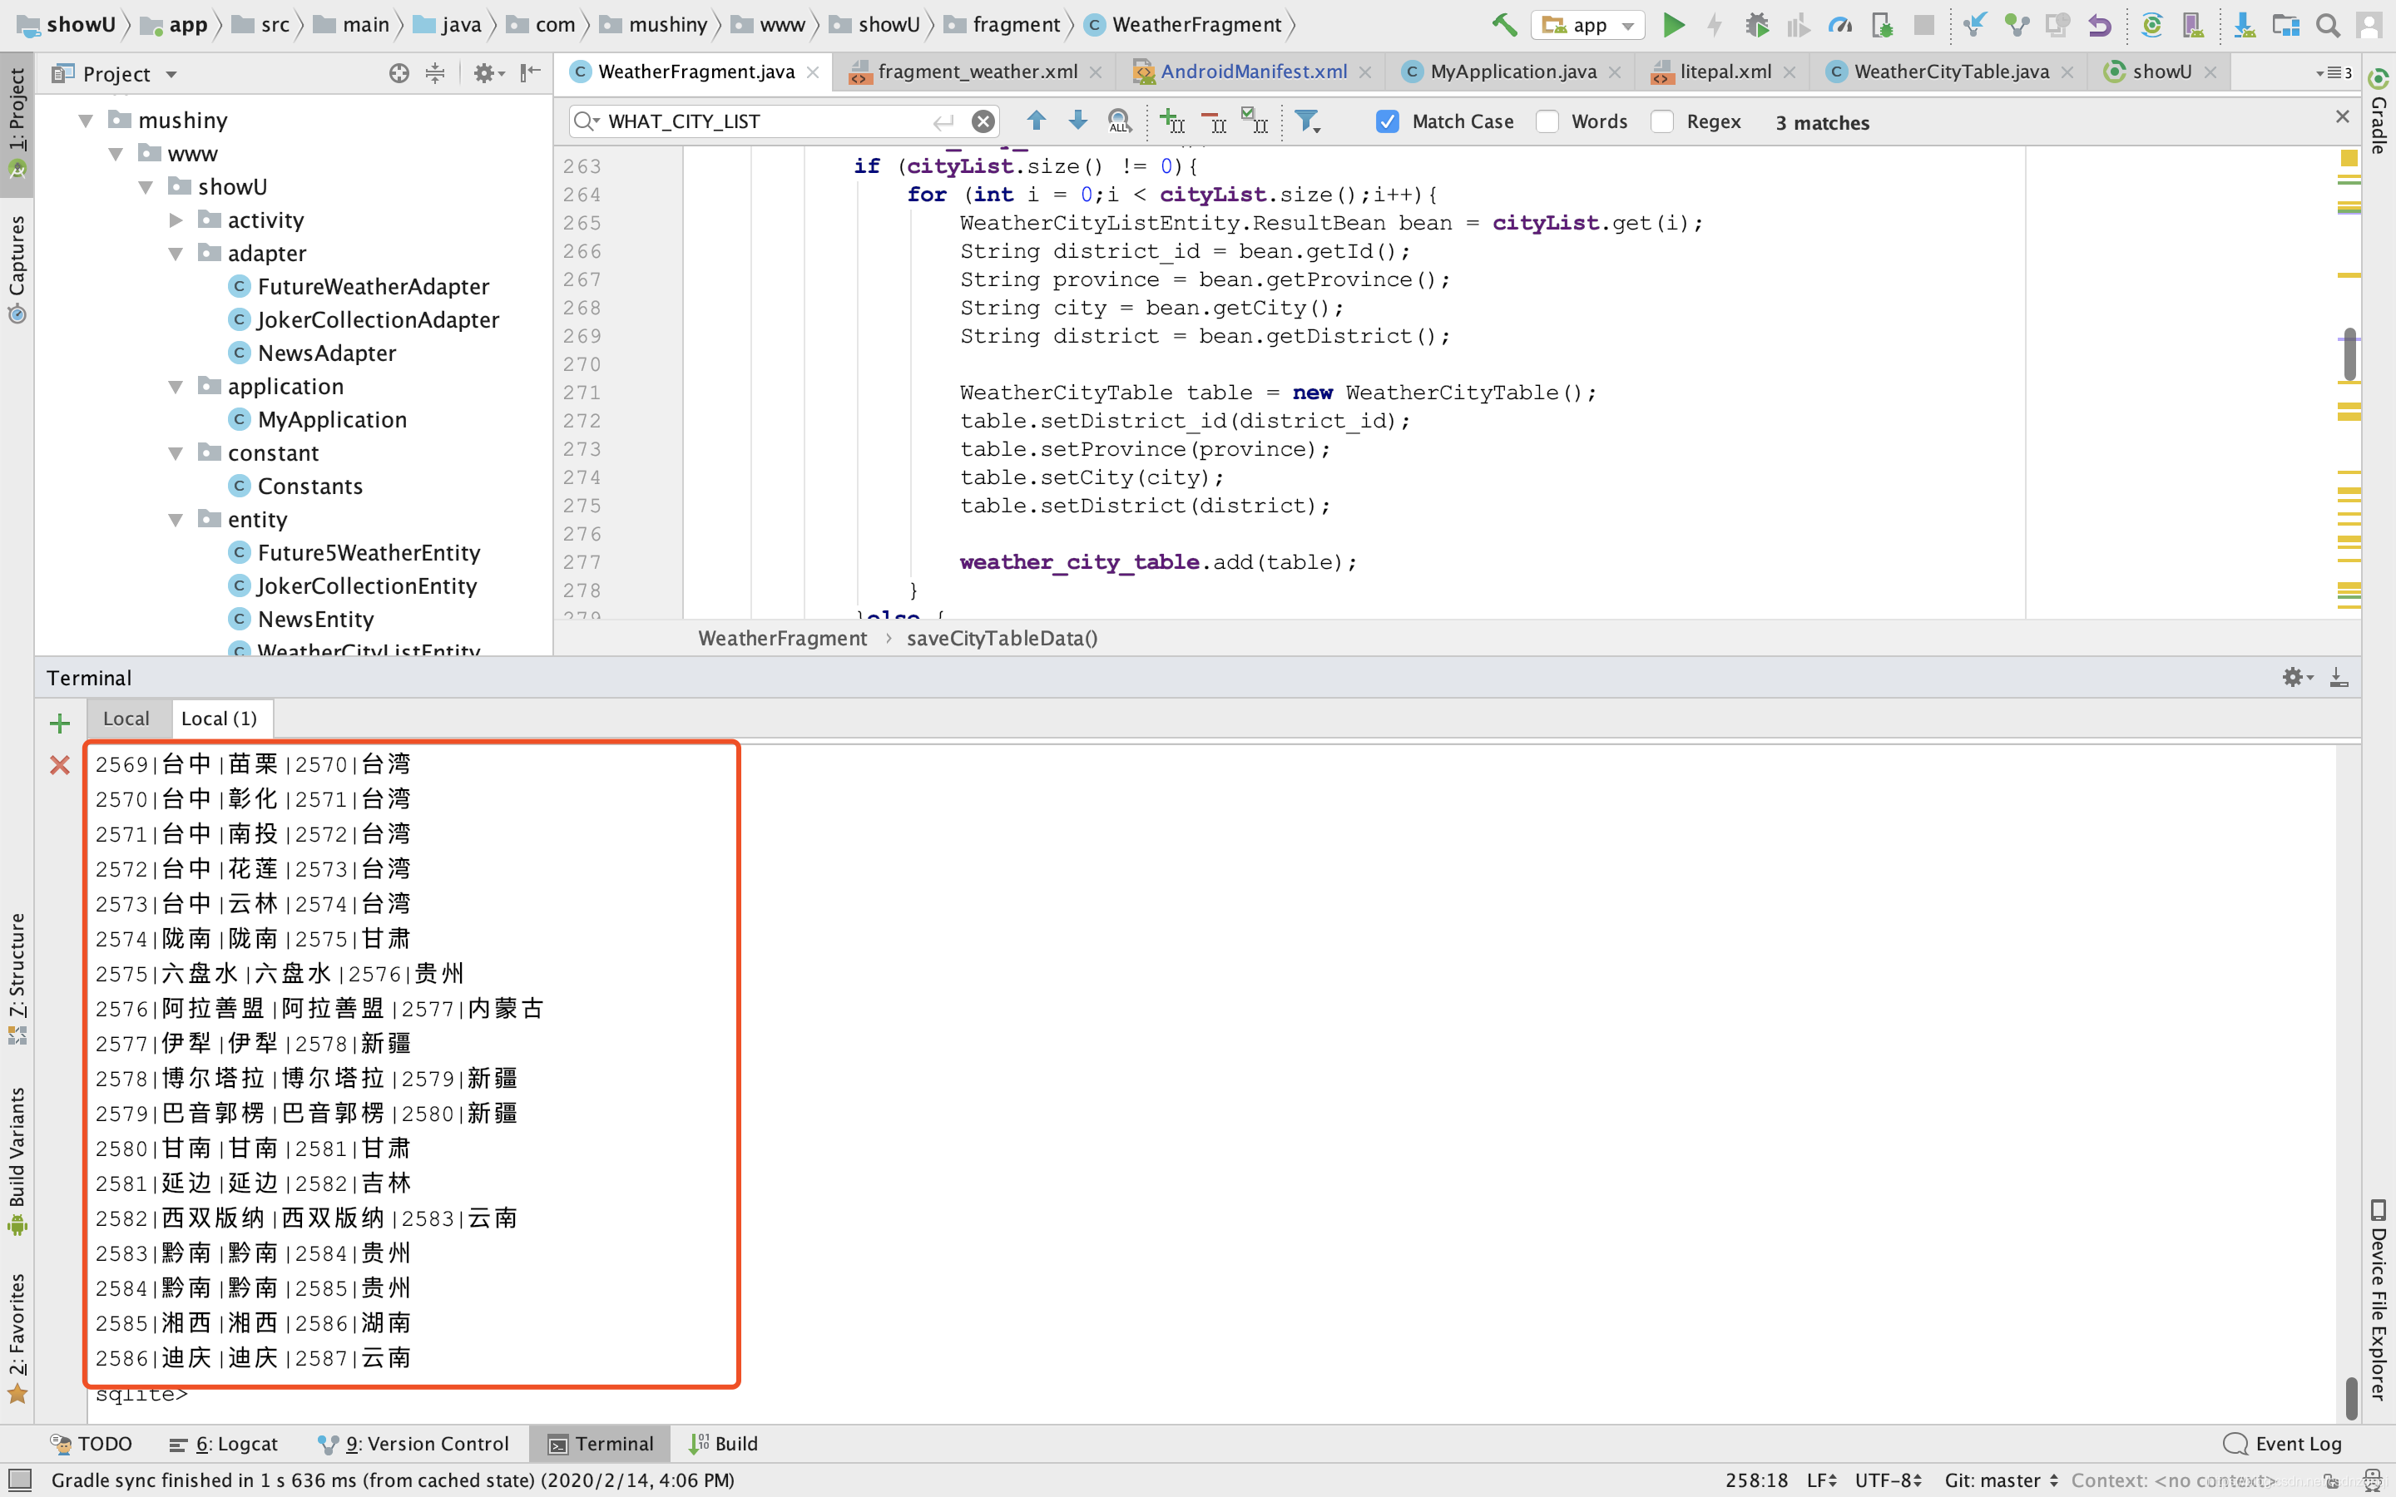Click the Debug app bug icon
Screen dimensions: 2396x1497
1756,25
